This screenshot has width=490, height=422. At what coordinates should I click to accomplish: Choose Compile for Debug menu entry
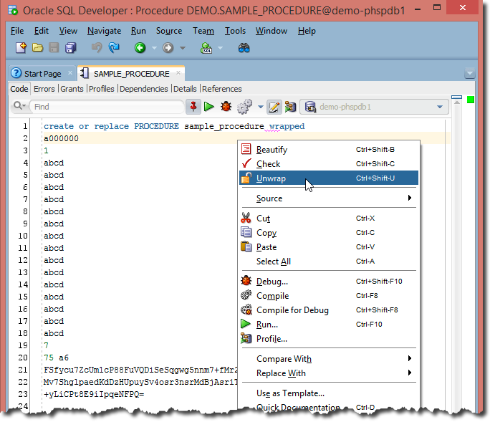(328, 310)
